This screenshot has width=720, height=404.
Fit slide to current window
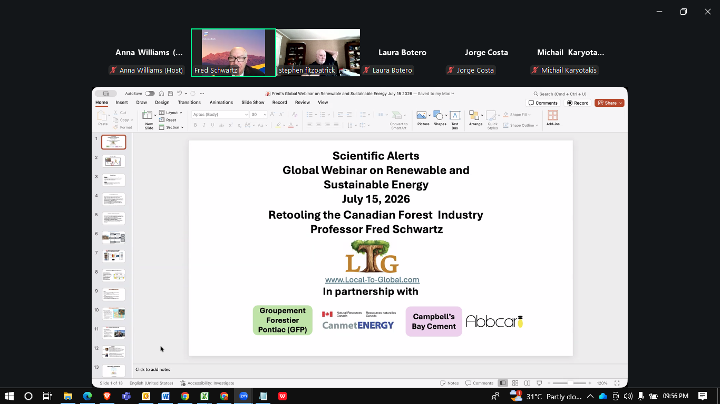coord(617,383)
